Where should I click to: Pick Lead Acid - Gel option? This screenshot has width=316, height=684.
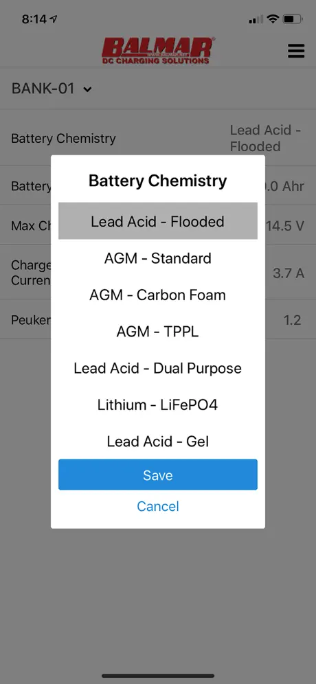(x=158, y=442)
